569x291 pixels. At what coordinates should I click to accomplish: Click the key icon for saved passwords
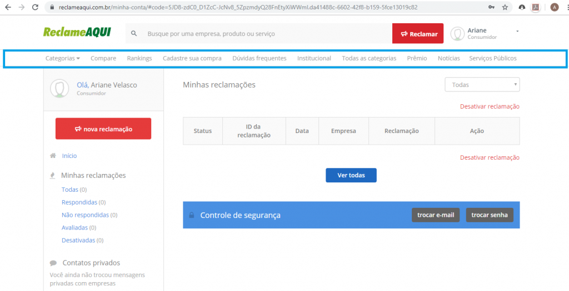(x=491, y=7)
